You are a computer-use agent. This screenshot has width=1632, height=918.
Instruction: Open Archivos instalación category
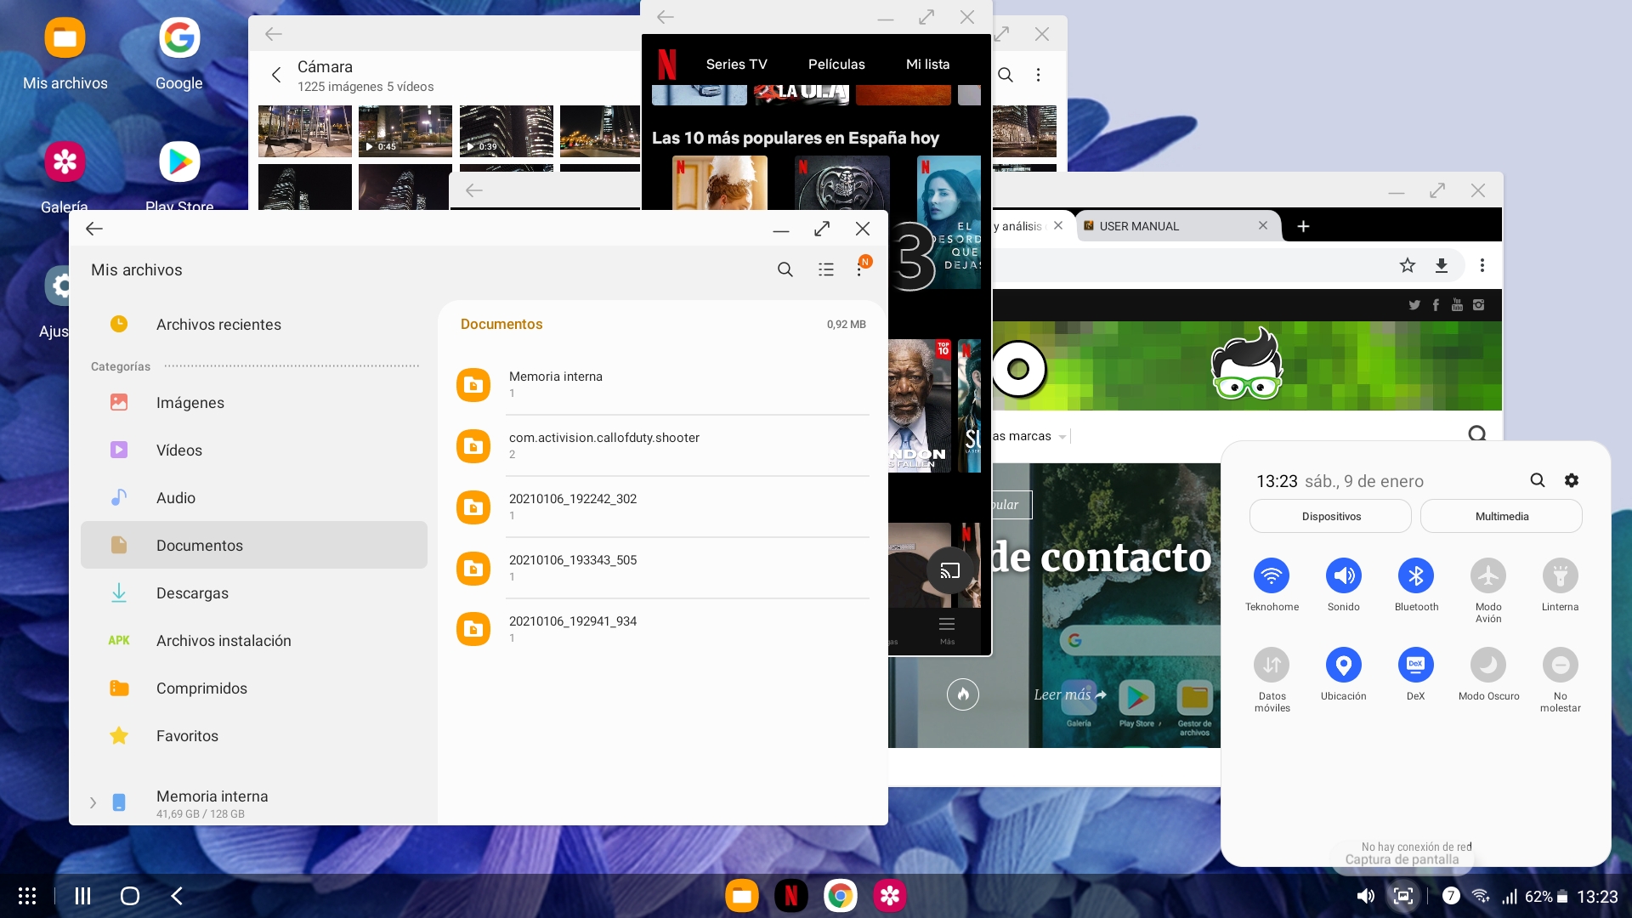pos(254,641)
